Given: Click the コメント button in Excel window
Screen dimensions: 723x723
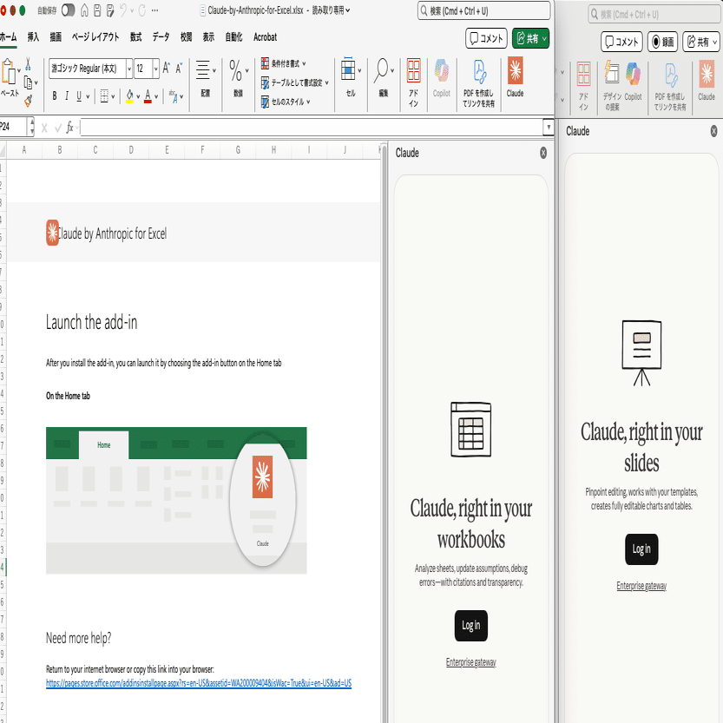Looking at the screenshot, I should coord(486,38).
